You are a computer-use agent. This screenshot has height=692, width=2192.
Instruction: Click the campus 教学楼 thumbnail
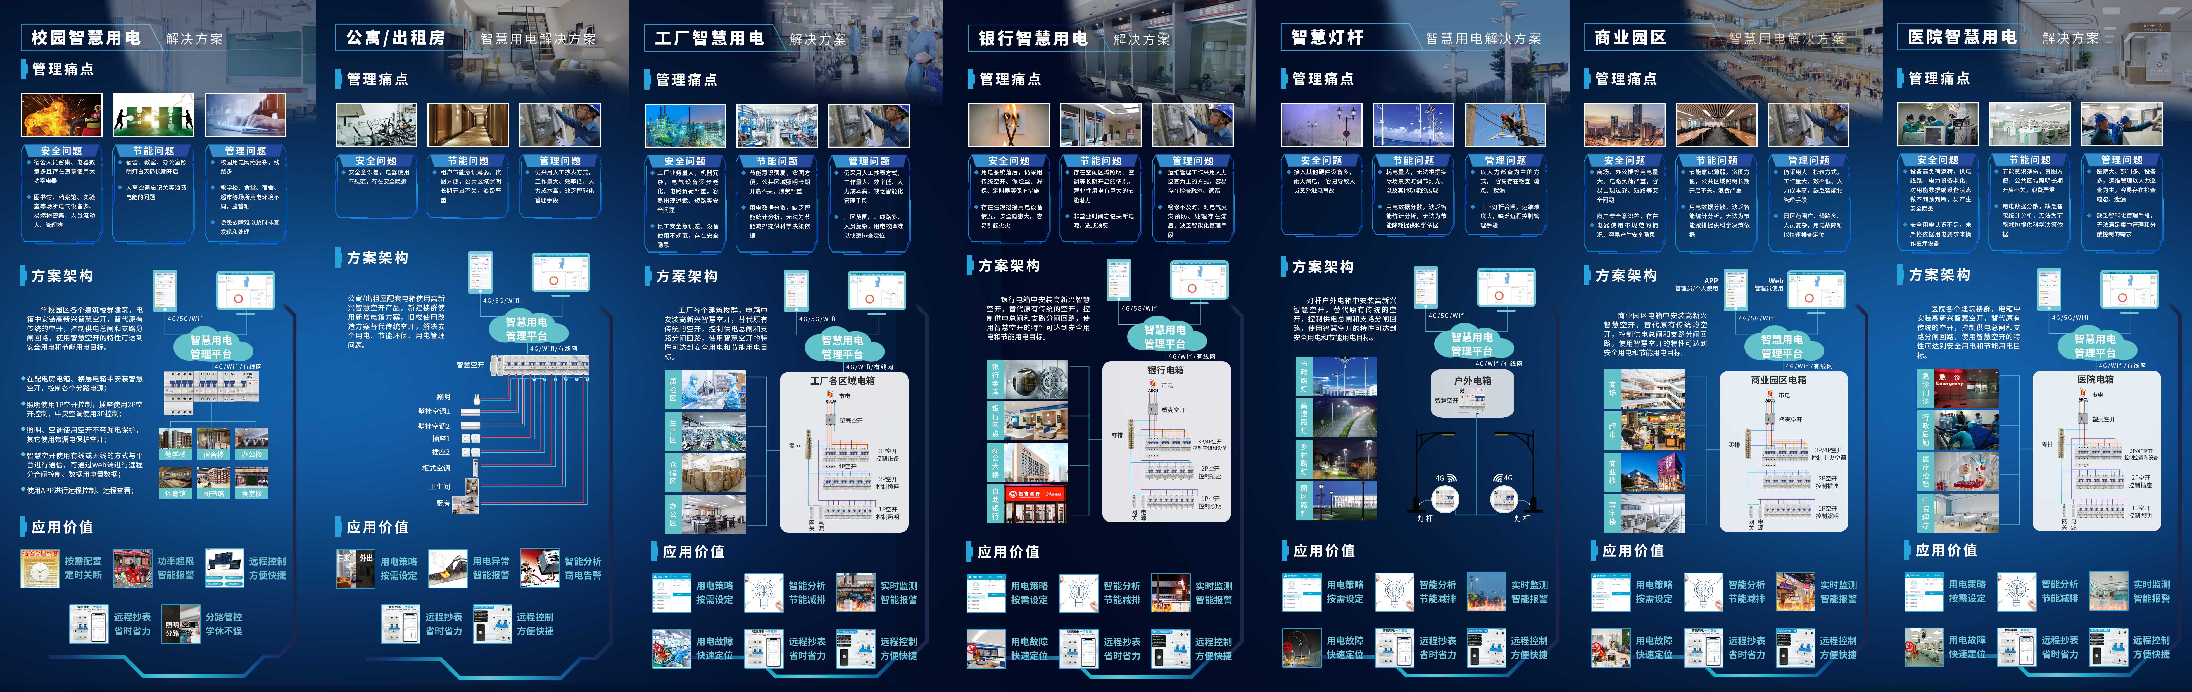tap(175, 444)
